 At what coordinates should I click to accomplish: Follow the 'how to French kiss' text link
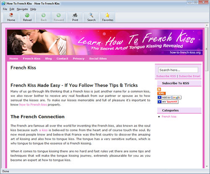pos(33,104)
